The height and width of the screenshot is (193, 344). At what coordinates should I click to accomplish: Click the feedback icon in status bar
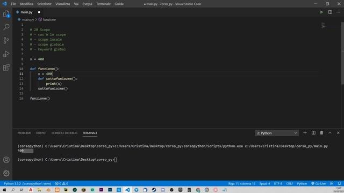(x=332, y=183)
